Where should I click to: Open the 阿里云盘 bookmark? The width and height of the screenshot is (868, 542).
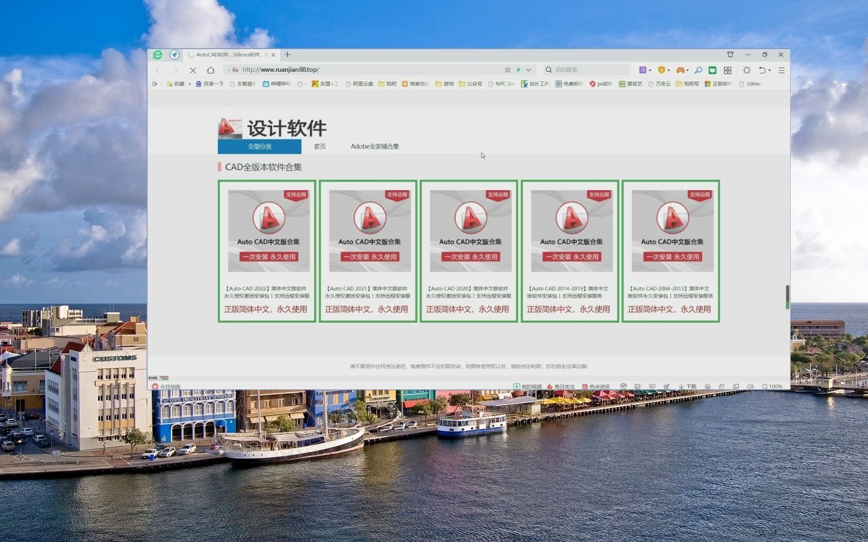pos(359,84)
